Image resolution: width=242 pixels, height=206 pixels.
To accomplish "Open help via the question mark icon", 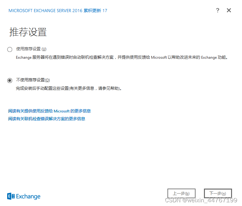I will [218, 10].
